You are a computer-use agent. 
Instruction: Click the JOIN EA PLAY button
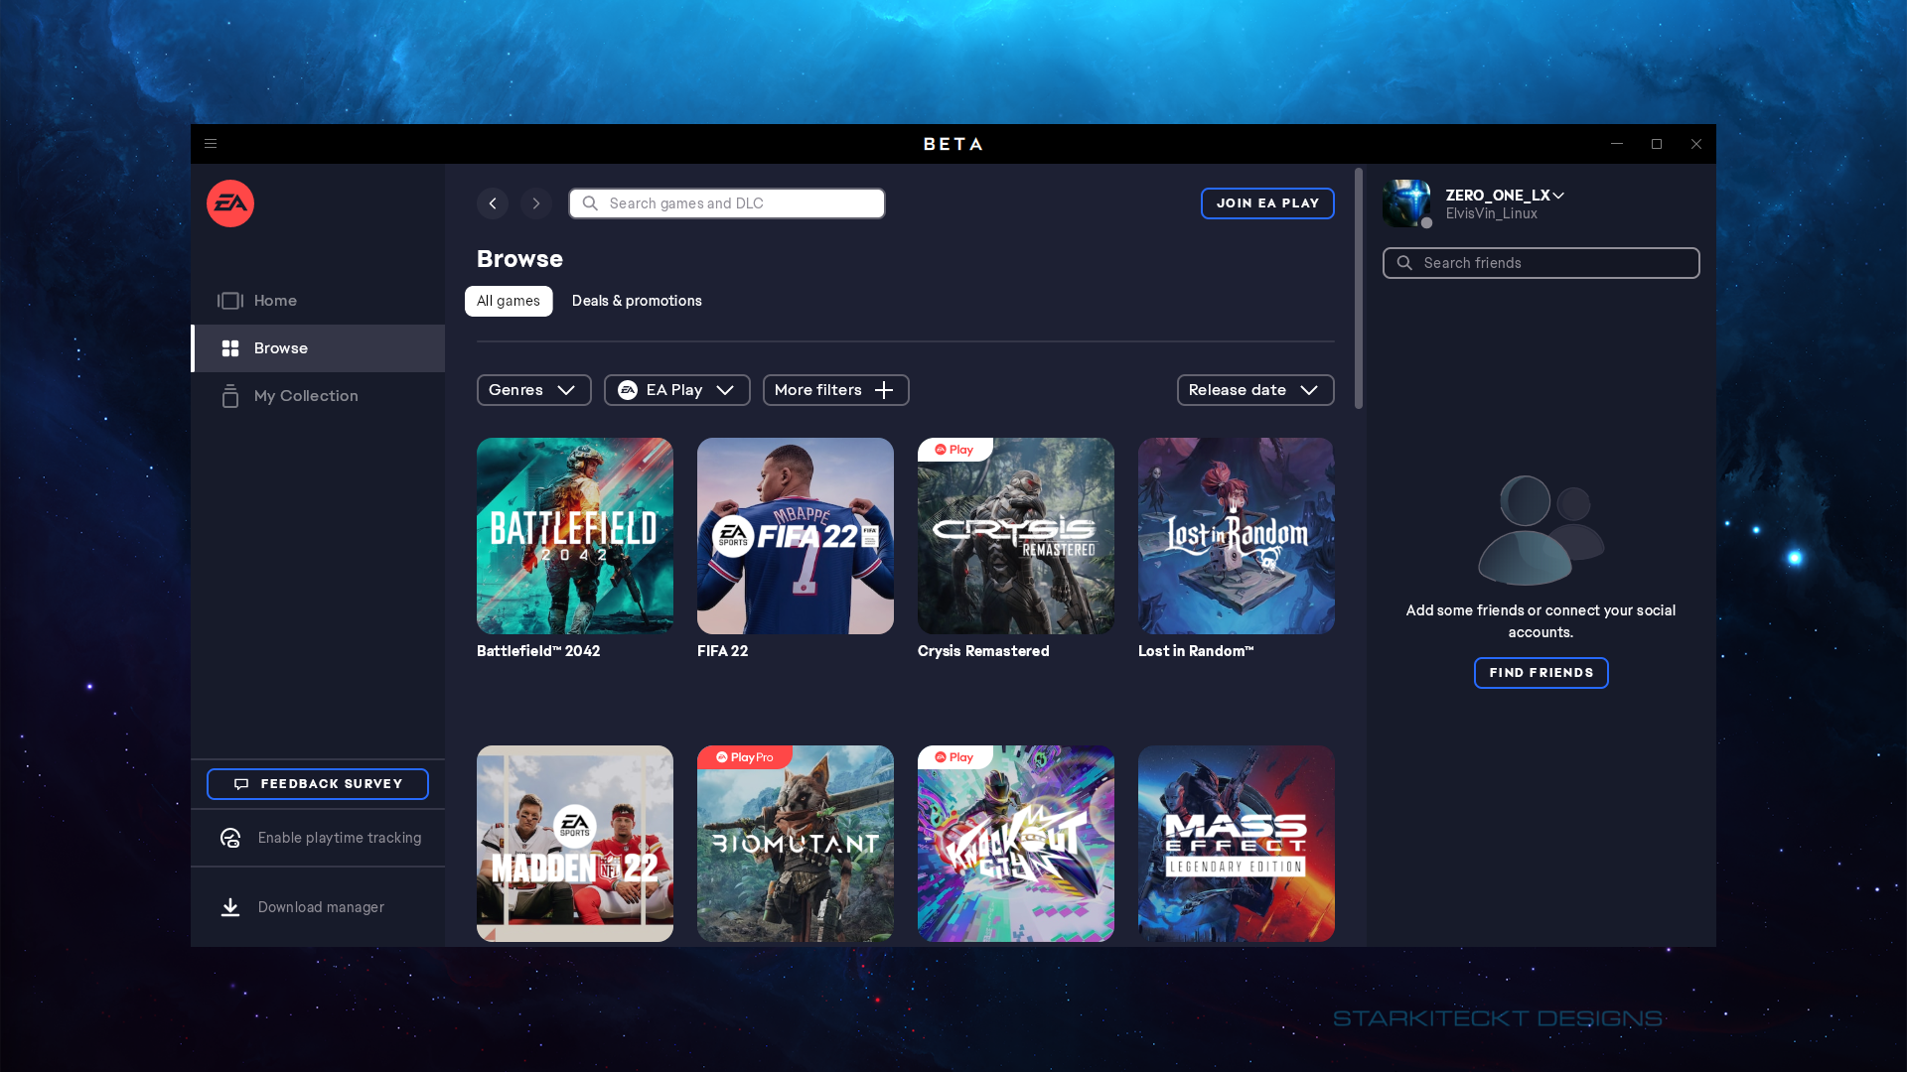[x=1266, y=202]
